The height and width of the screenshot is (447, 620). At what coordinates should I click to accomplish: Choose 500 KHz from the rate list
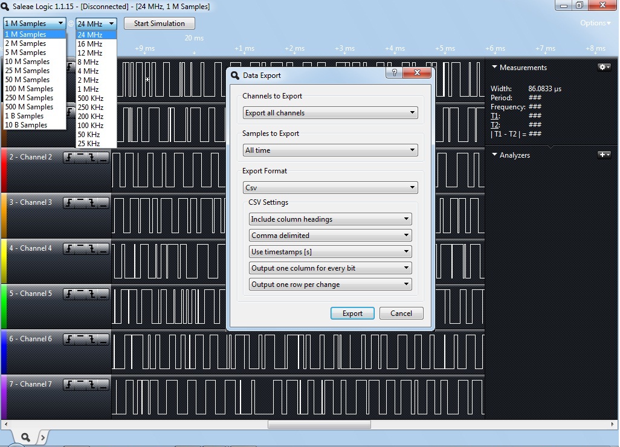(x=96, y=98)
